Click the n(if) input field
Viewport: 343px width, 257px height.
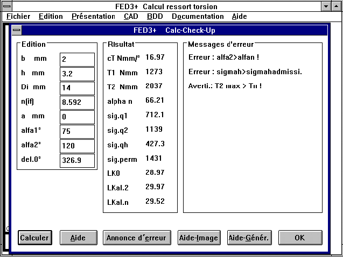pos(77,103)
